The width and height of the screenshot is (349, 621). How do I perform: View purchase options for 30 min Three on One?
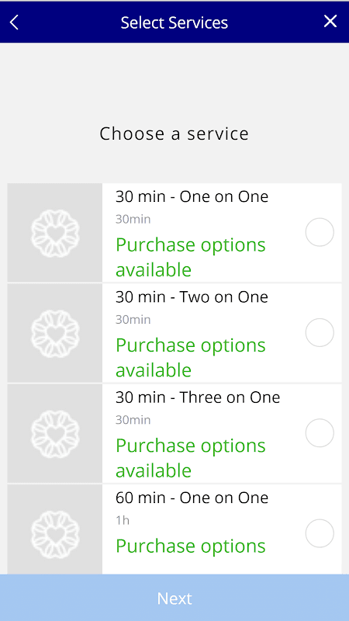pyautogui.click(x=191, y=458)
